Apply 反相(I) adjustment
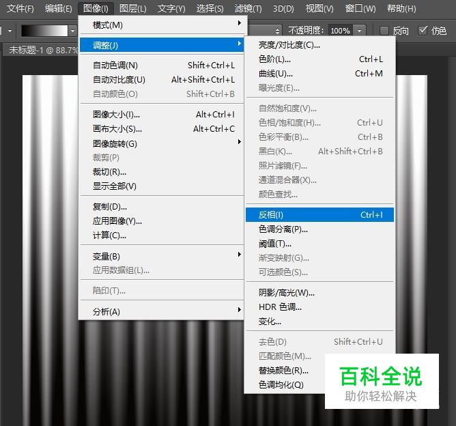This screenshot has width=456, height=426. 319,215
